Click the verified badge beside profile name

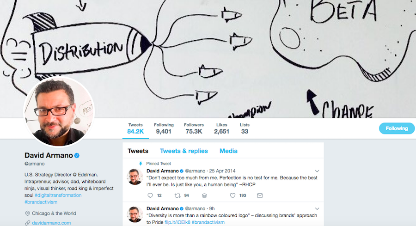(77, 155)
